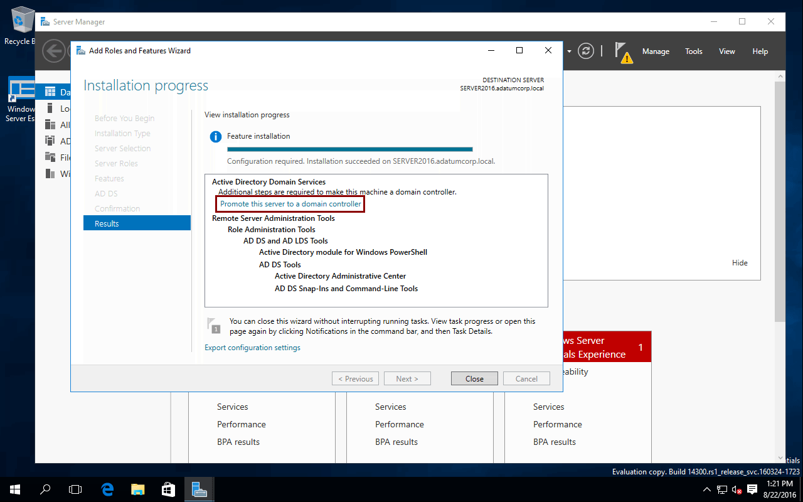Select Installation Type wizard step
The width and height of the screenshot is (803, 502).
(x=122, y=133)
